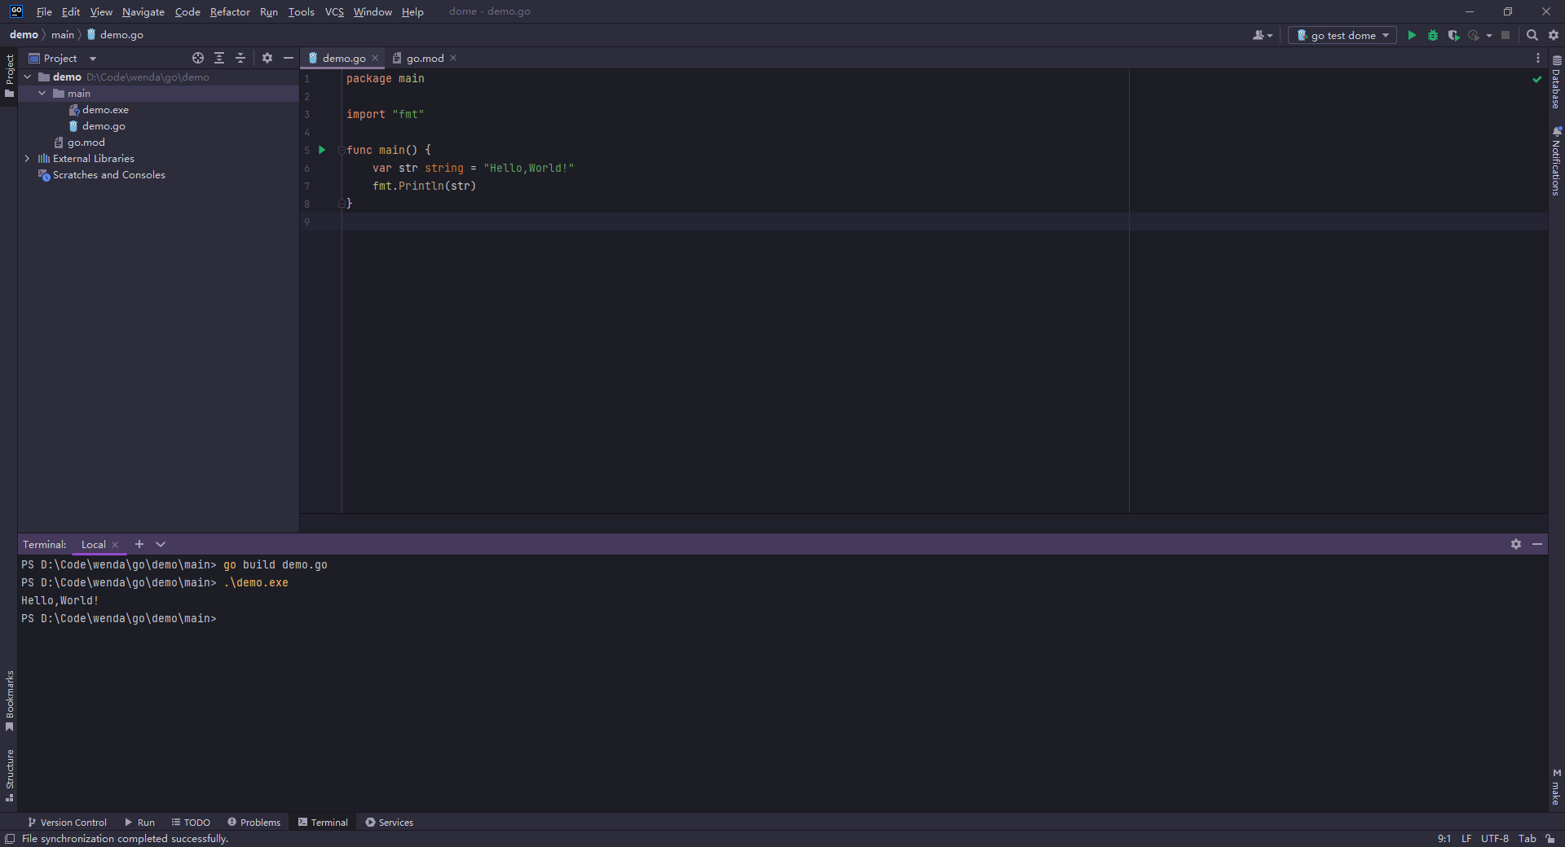Open the Database tool window

1556,82
